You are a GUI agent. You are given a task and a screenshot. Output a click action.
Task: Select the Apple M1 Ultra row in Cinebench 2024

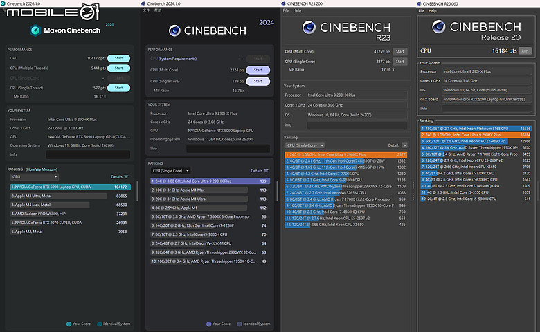[x=210, y=199]
